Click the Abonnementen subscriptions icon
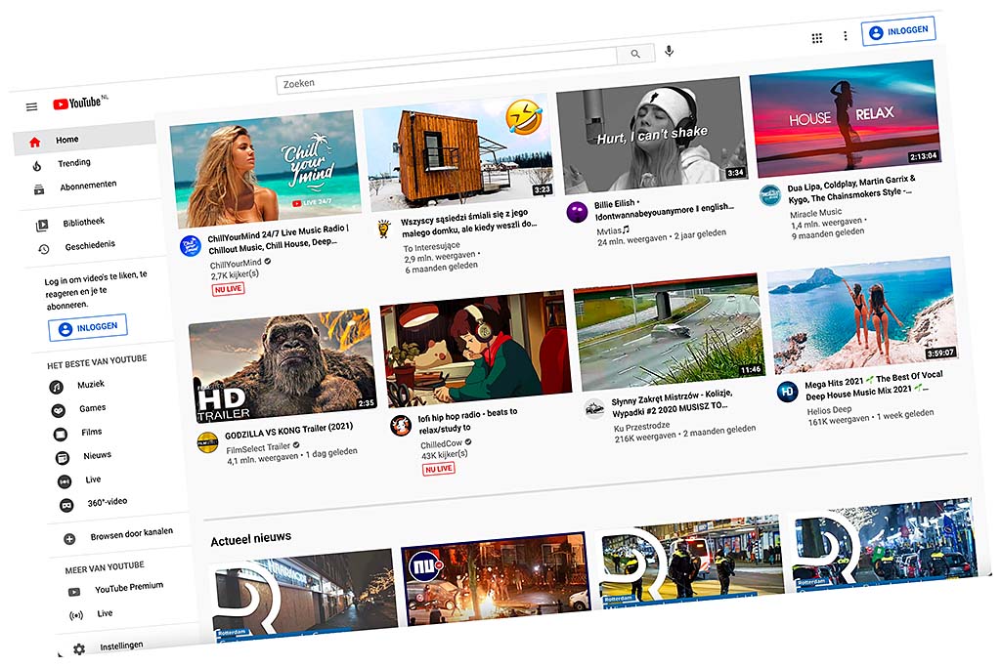The width and height of the screenshot is (1001, 667). (39, 189)
